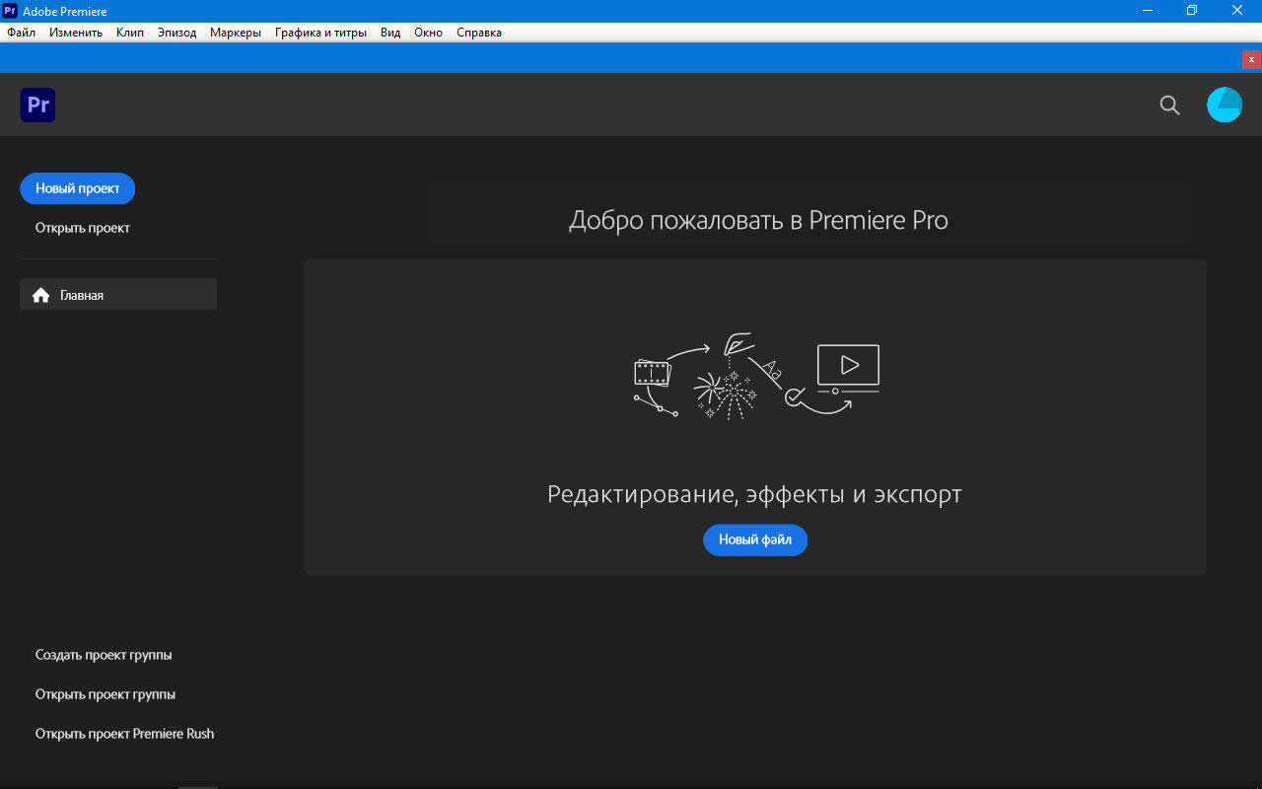
Task: Open the account profile avatar
Action: click(1225, 105)
